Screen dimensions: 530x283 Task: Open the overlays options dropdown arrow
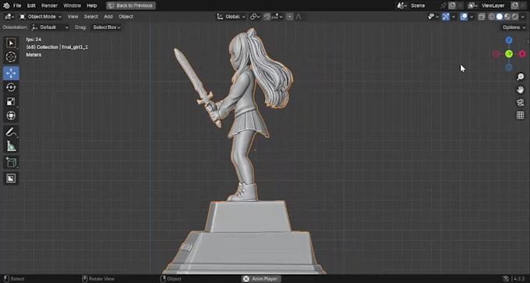pos(472,16)
